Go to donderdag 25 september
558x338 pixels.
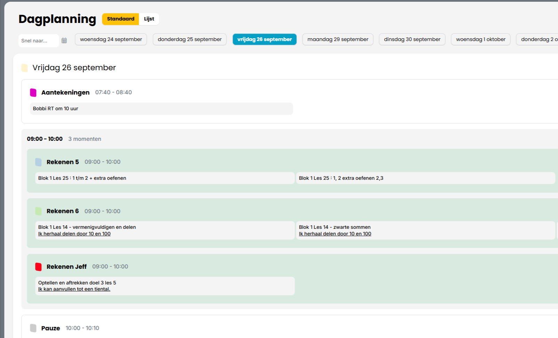(x=190, y=40)
